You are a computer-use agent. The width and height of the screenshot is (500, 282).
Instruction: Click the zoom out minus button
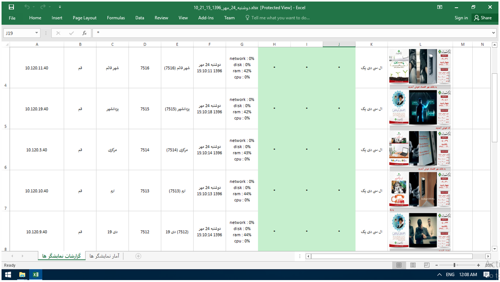tap(436, 265)
